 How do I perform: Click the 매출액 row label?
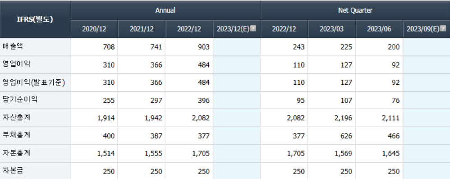tap(13, 46)
